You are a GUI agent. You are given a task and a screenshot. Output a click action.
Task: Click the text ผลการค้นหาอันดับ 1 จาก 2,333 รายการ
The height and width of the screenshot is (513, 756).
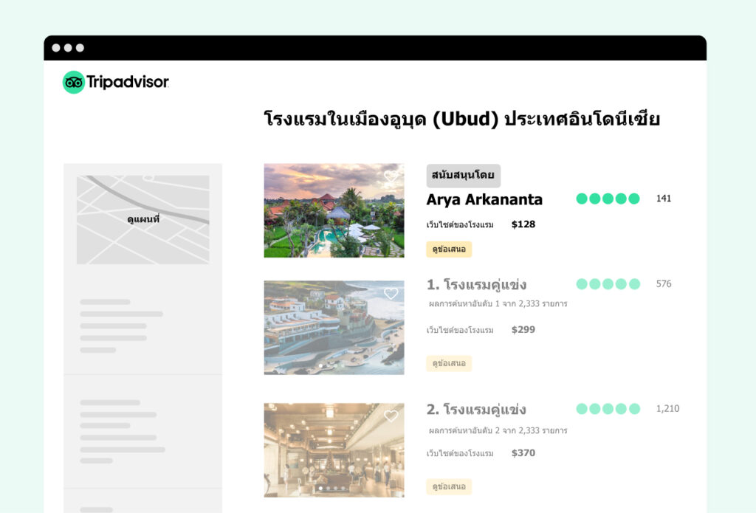point(498,304)
